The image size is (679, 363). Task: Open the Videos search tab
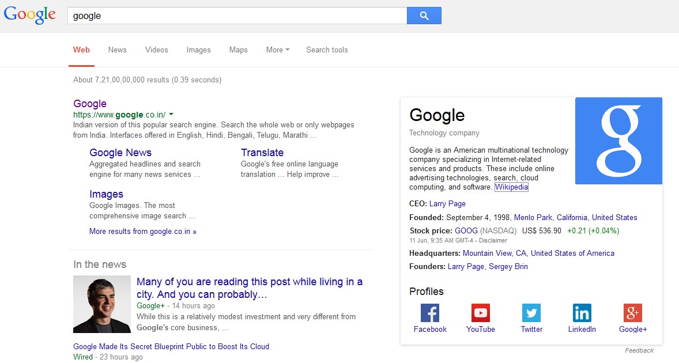pyautogui.click(x=156, y=50)
